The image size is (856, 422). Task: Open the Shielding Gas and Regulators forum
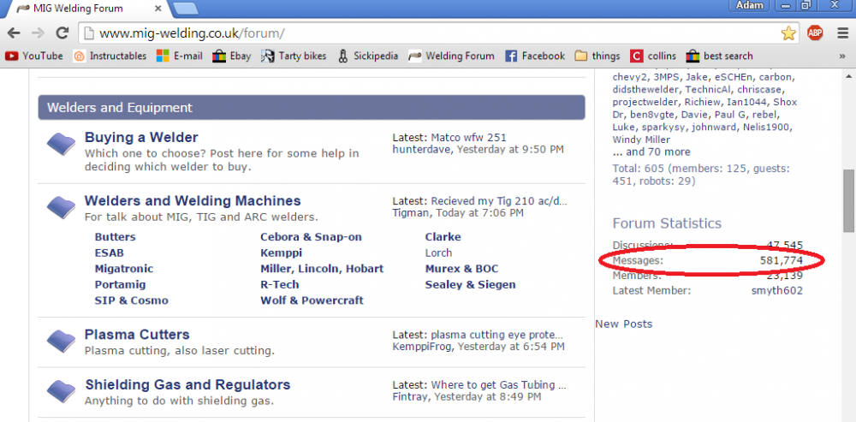[x=187, y=384]
